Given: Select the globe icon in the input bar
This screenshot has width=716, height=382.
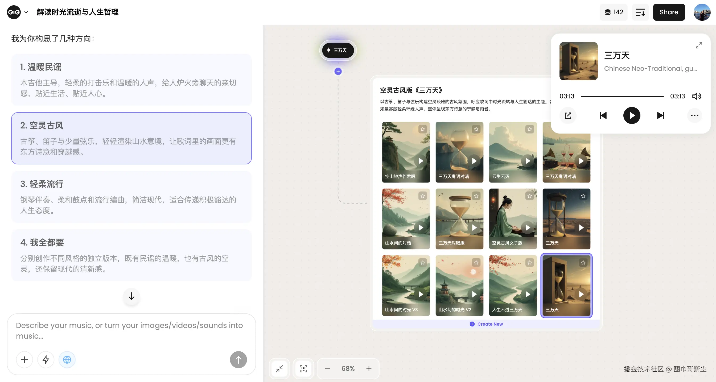Looking at the screenshot, I should [x=67, y=359].
